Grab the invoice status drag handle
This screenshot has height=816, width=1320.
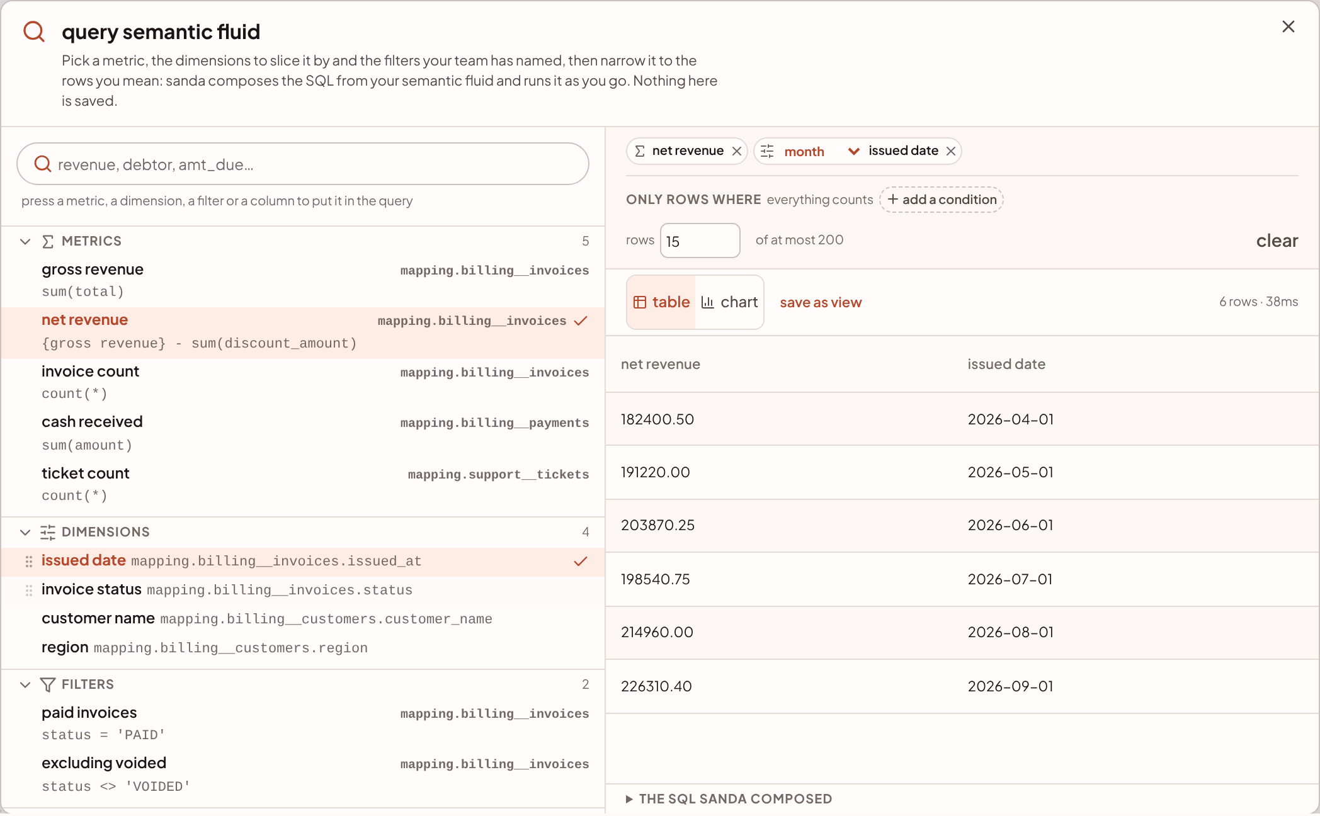[x=29, y=590]
